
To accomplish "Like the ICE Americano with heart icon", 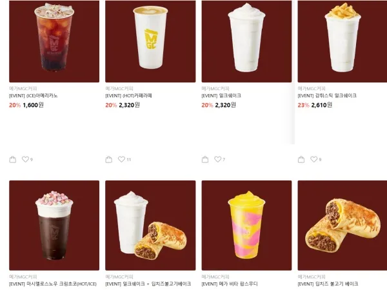I will [x=25, y=159].
